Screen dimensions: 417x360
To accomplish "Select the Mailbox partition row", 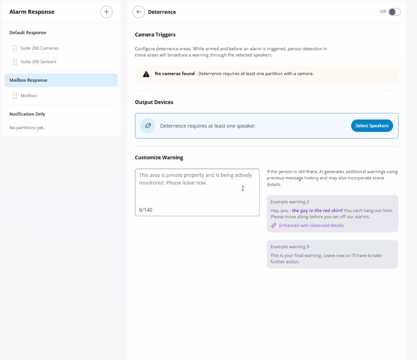I will [x=29, y=96].
